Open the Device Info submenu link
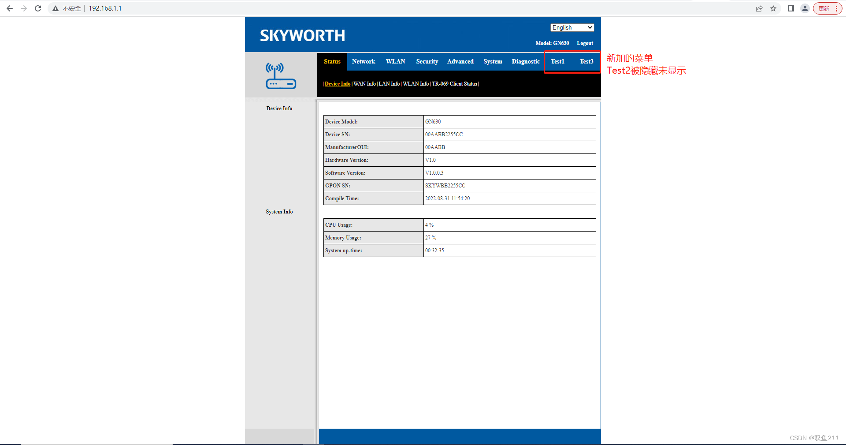Image resolution: width=846 pixels, height=445 pixels. coord(338,84)
